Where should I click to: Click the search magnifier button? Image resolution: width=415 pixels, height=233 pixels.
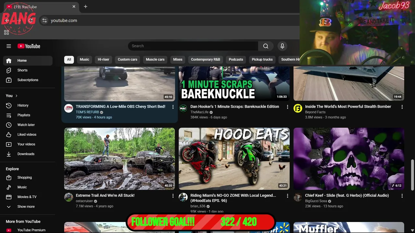coord(266,46)
